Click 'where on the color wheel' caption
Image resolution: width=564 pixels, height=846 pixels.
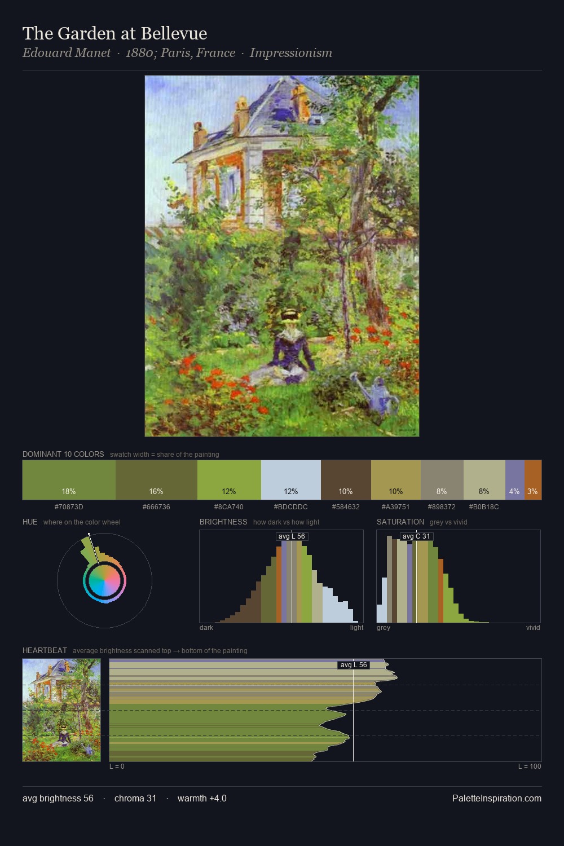(82, 522)
